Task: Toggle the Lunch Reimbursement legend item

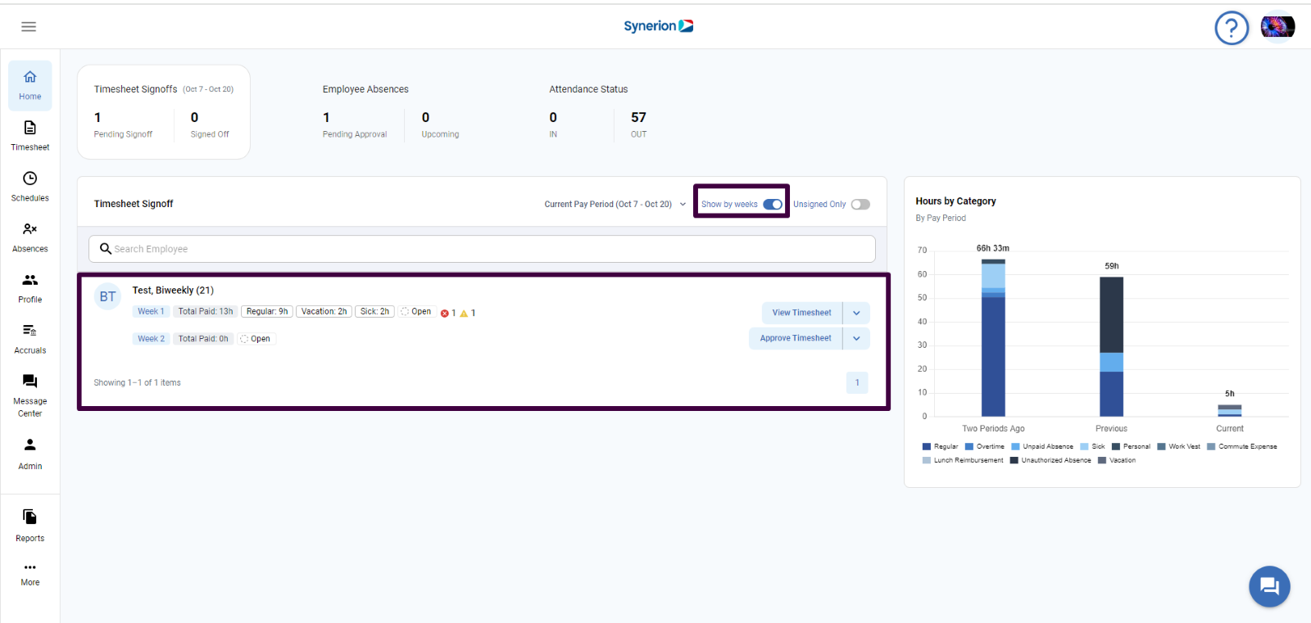Action: coord(963,460)
